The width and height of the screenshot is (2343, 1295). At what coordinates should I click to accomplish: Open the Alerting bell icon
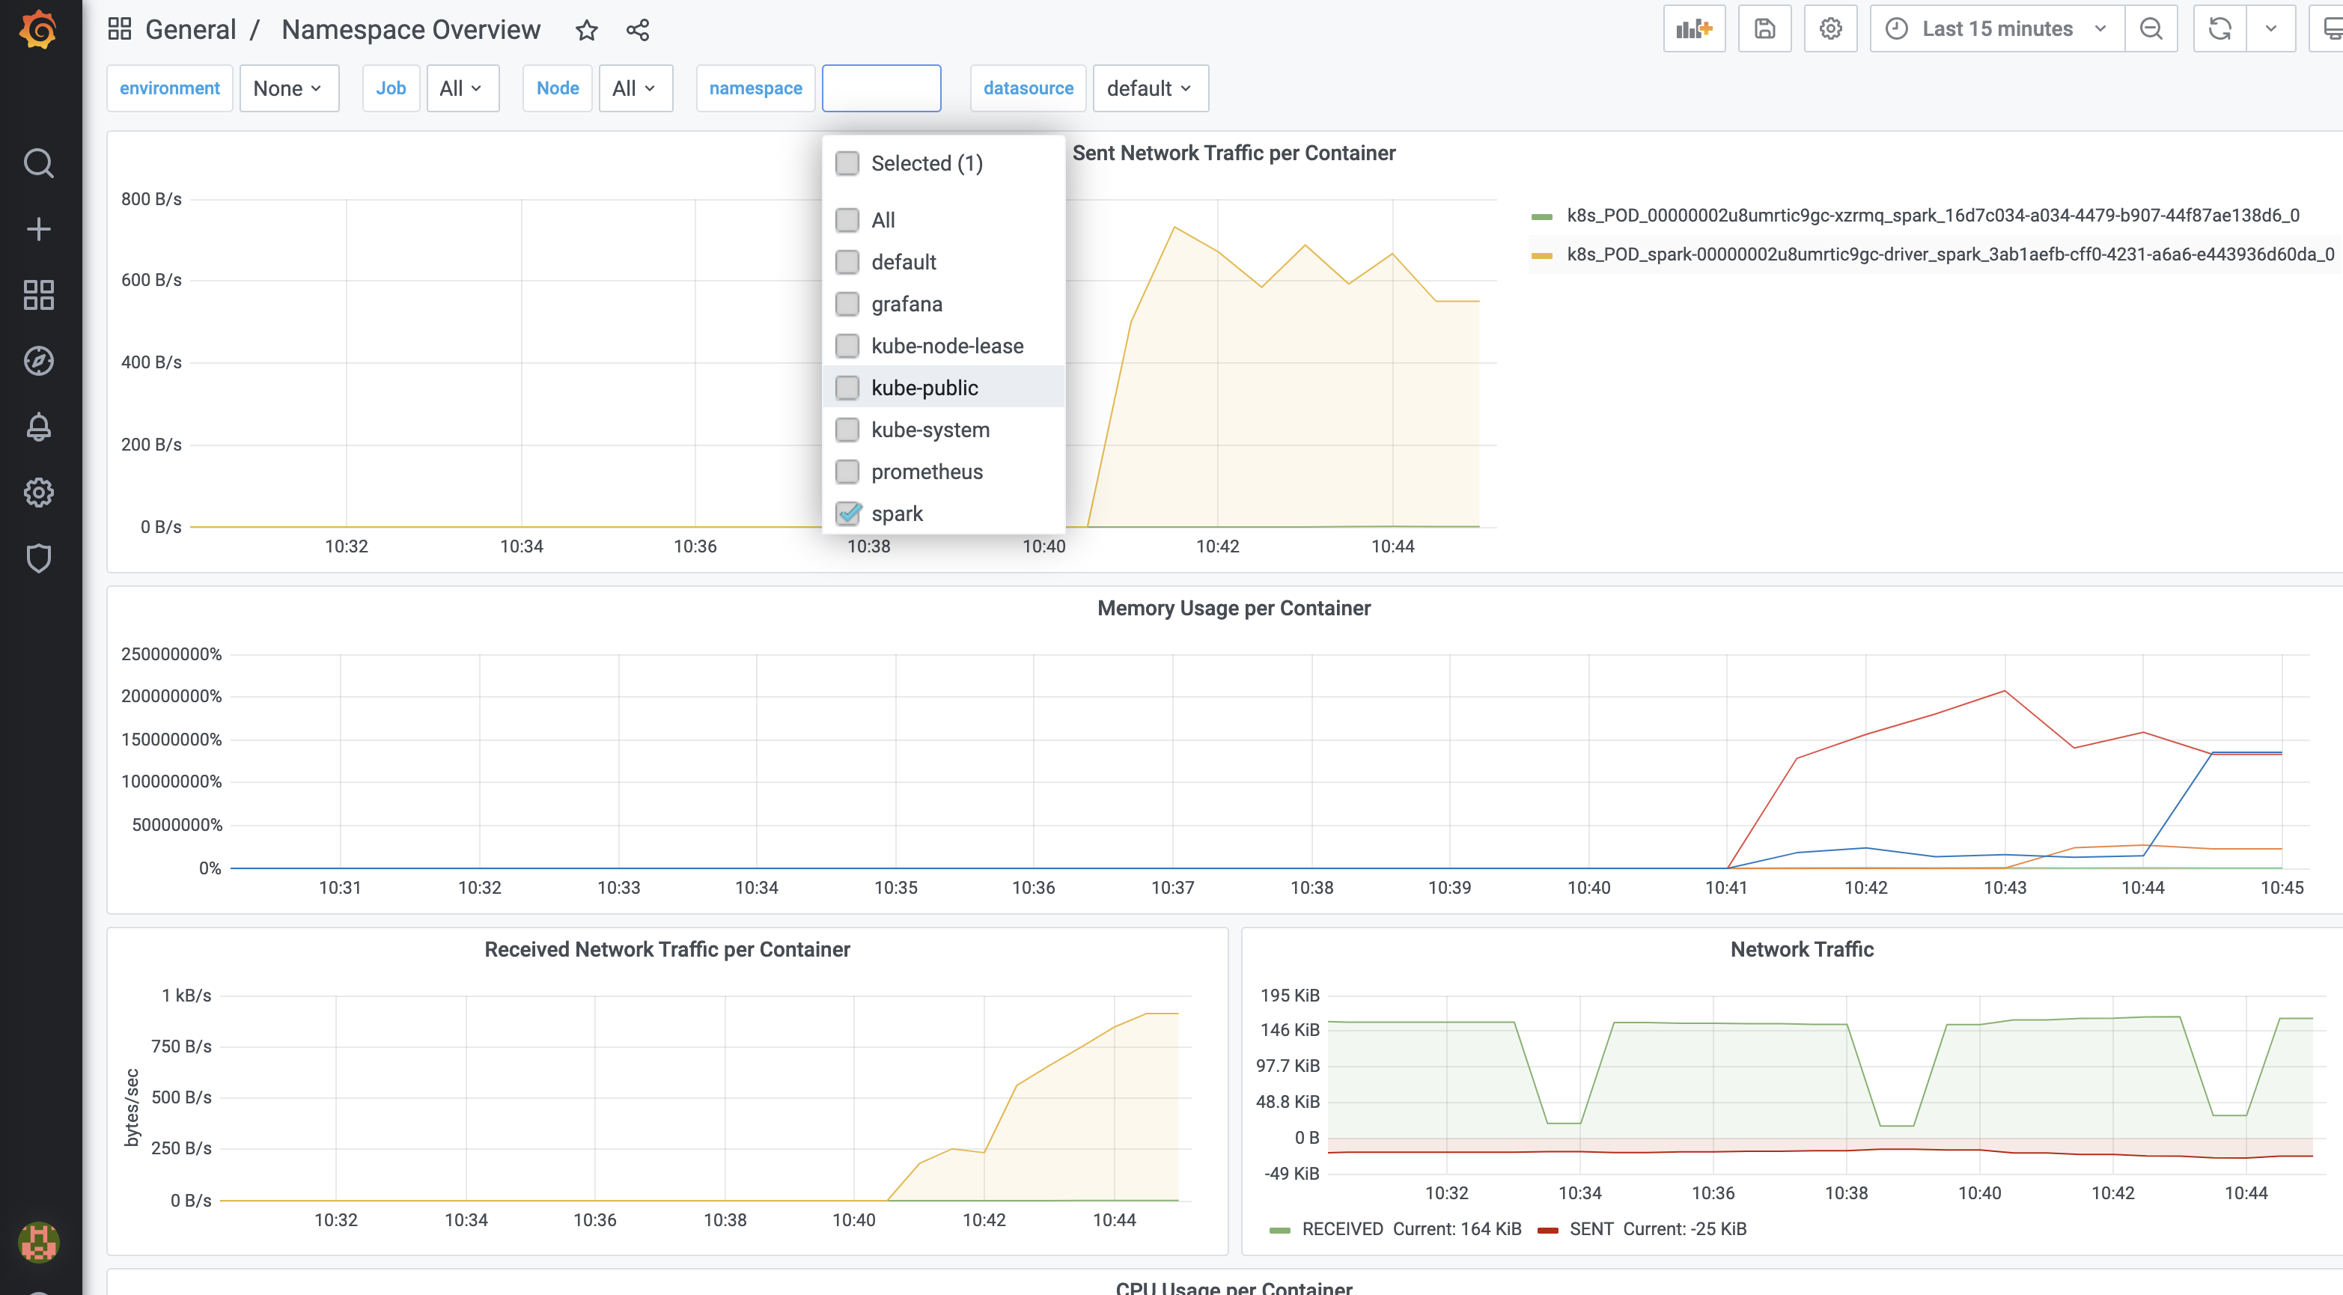tap(38, 427)
